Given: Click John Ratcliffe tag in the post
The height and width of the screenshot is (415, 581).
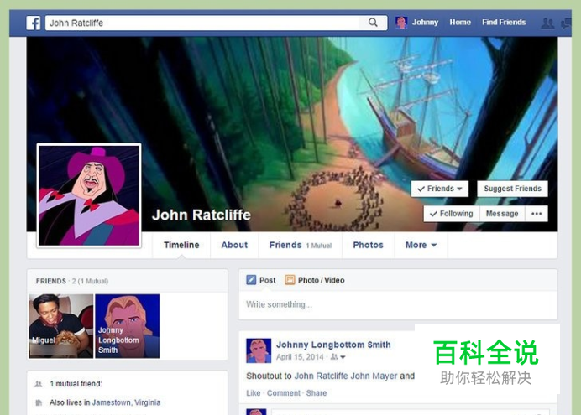Looking at the screenshot, I should pos(321,376).
